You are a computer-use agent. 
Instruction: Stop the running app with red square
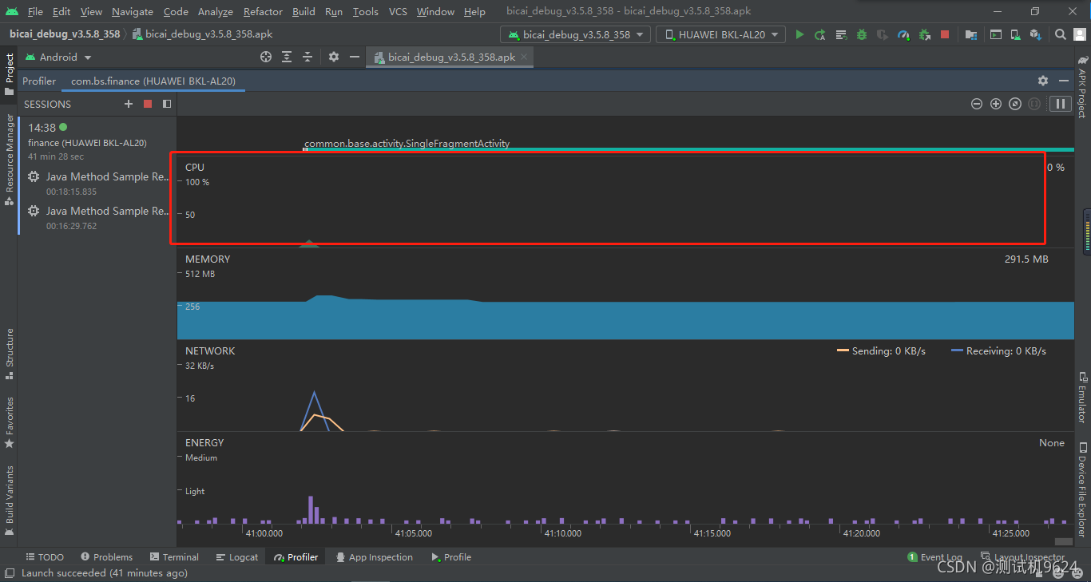(945, 34)
